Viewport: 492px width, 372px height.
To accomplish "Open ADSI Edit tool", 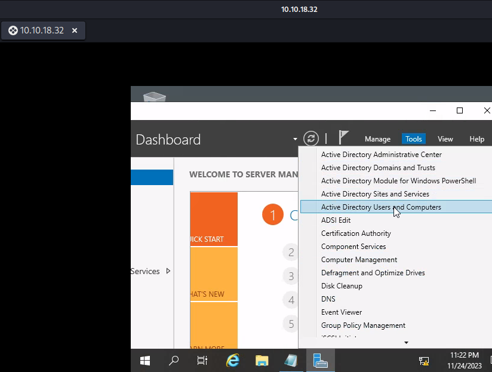I will pyautogui.click(x=396, y=220).
